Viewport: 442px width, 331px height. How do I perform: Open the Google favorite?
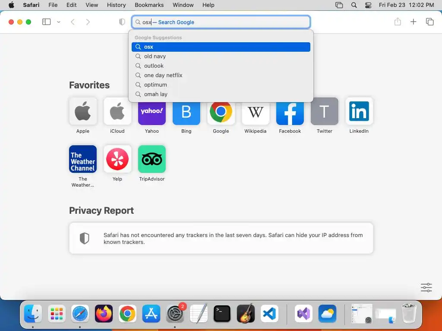click(221, 114)
